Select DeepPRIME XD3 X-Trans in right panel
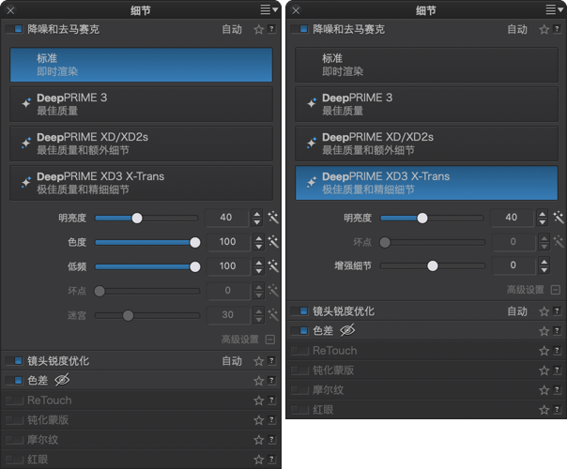Image resolution: width=567 pixels, height=469 pixels. 426,183
